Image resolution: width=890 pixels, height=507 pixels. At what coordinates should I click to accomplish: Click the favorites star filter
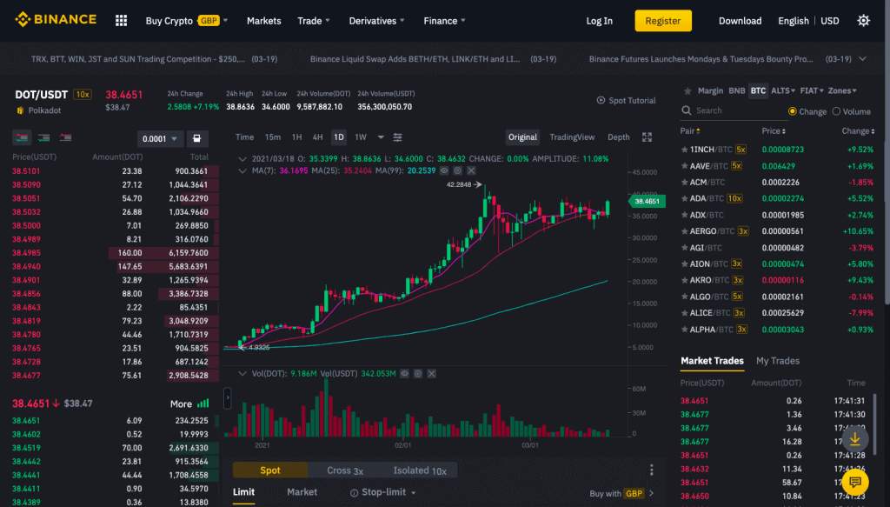point(687,90)
